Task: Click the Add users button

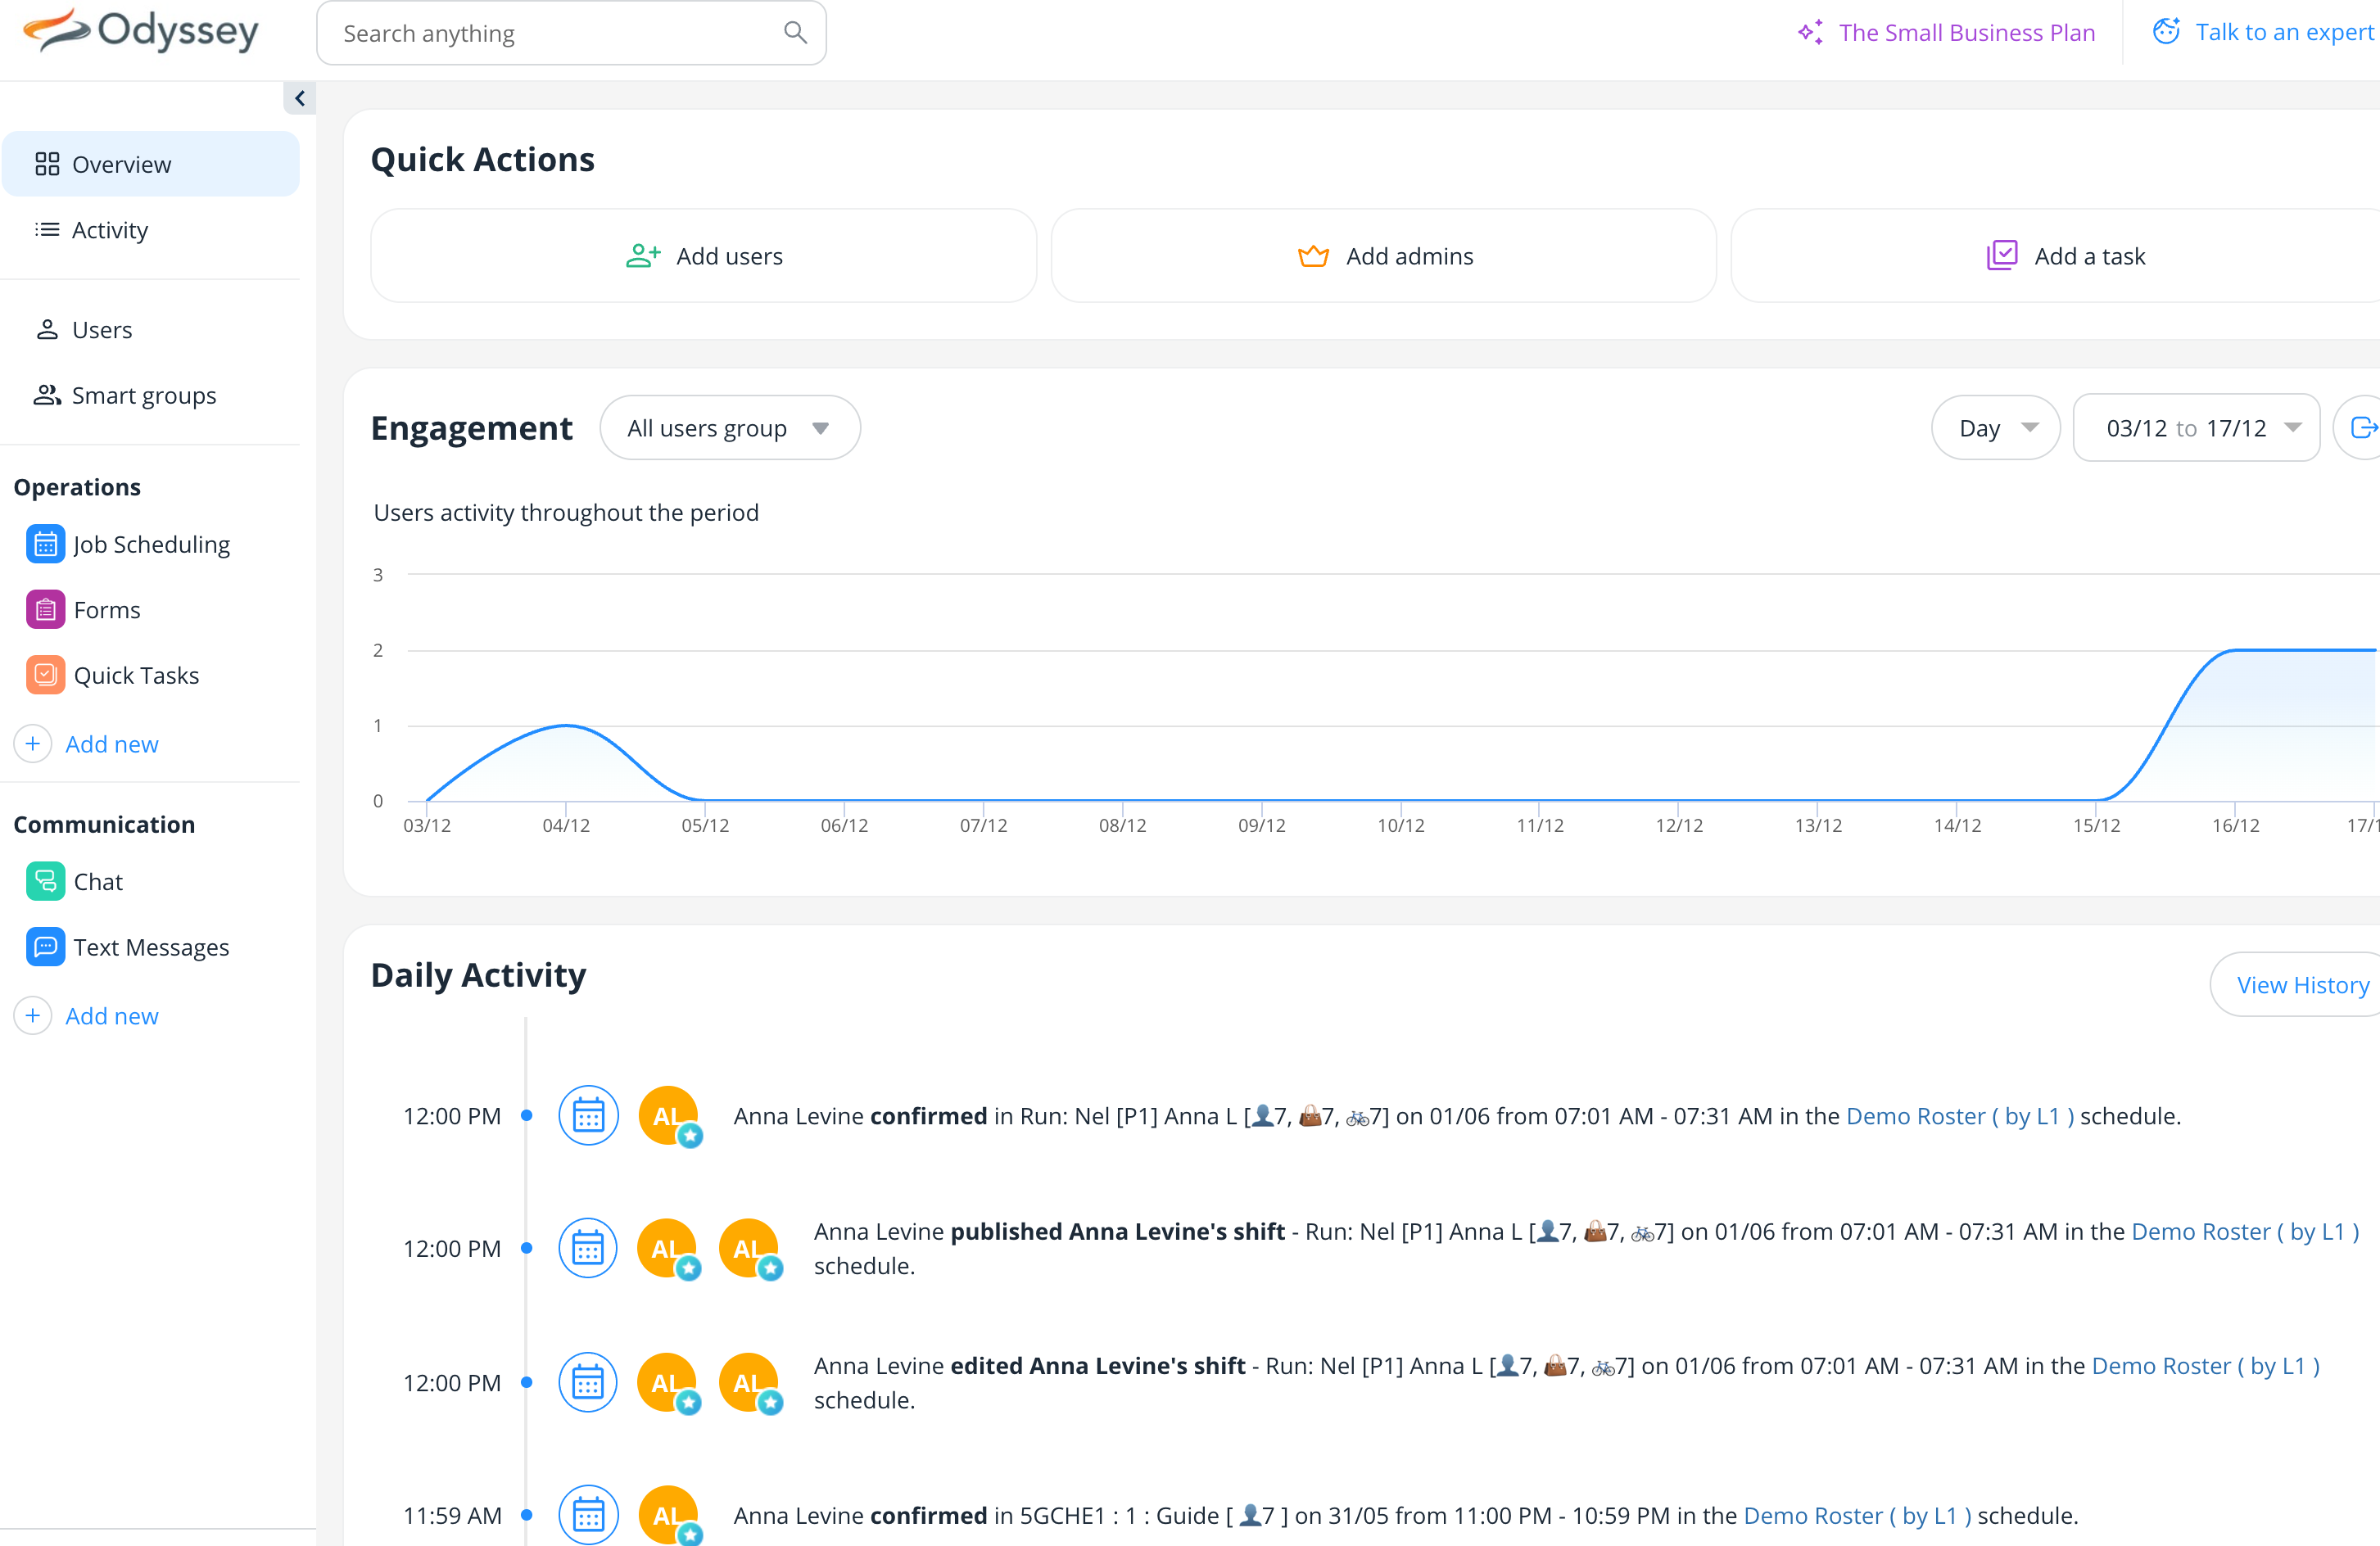Action: pos(703,256)
